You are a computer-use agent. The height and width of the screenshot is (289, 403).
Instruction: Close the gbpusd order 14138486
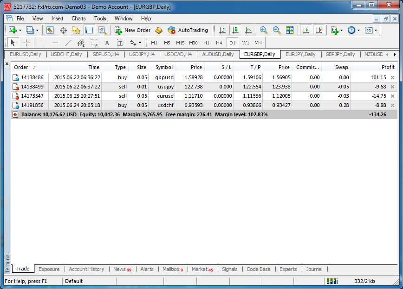click(392, 77)
